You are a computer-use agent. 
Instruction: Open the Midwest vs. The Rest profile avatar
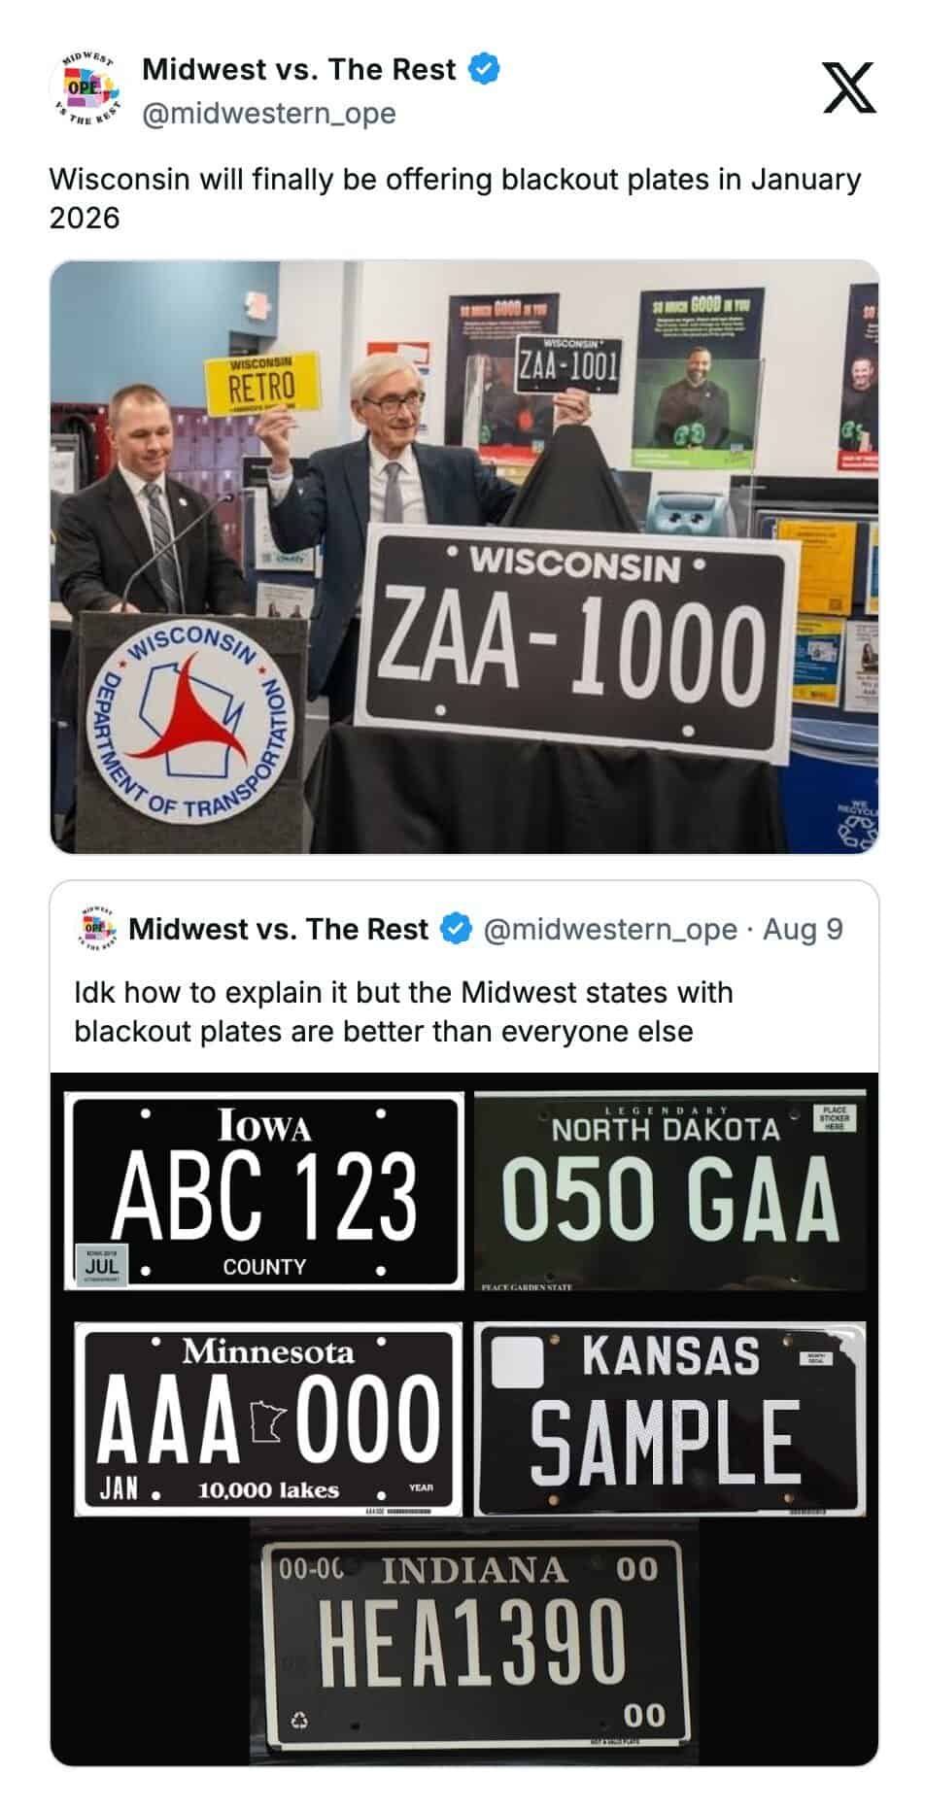coord(86,90)
